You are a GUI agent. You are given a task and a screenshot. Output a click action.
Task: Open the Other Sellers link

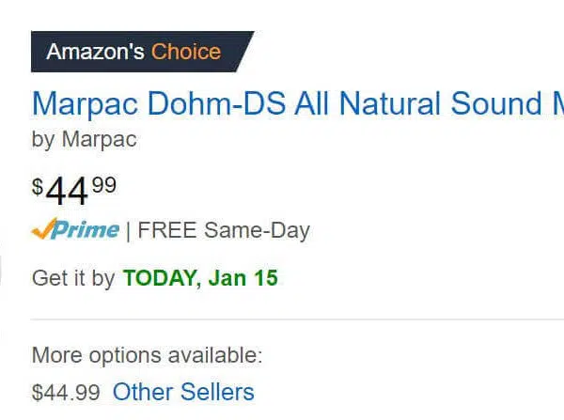point(183,392)
